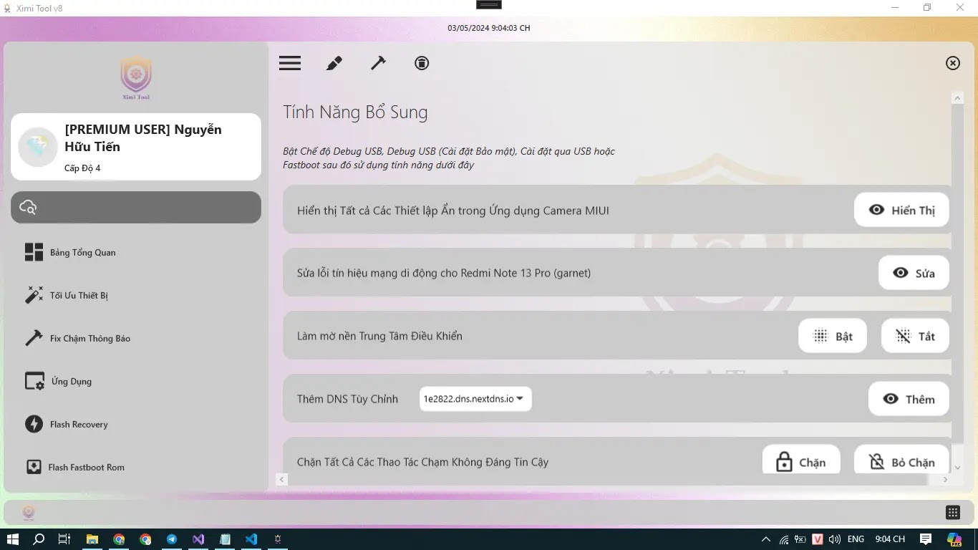Open the Notepad taskbar icon
This screenshot has width=978, height=550.
[x=225, y=539]
